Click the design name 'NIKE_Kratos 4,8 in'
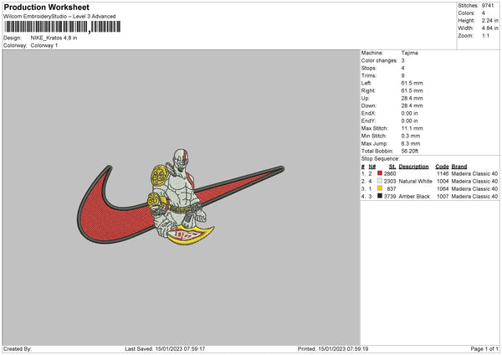 click(54, 38)
